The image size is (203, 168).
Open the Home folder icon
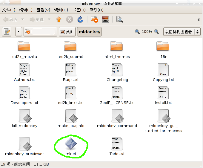[94, 19]
